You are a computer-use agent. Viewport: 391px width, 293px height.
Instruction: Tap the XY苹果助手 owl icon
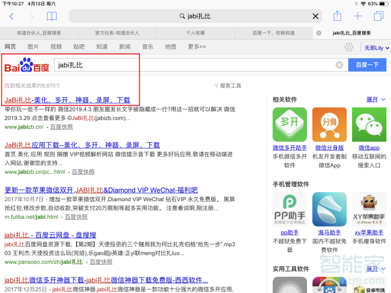click(x=369, y=209)
